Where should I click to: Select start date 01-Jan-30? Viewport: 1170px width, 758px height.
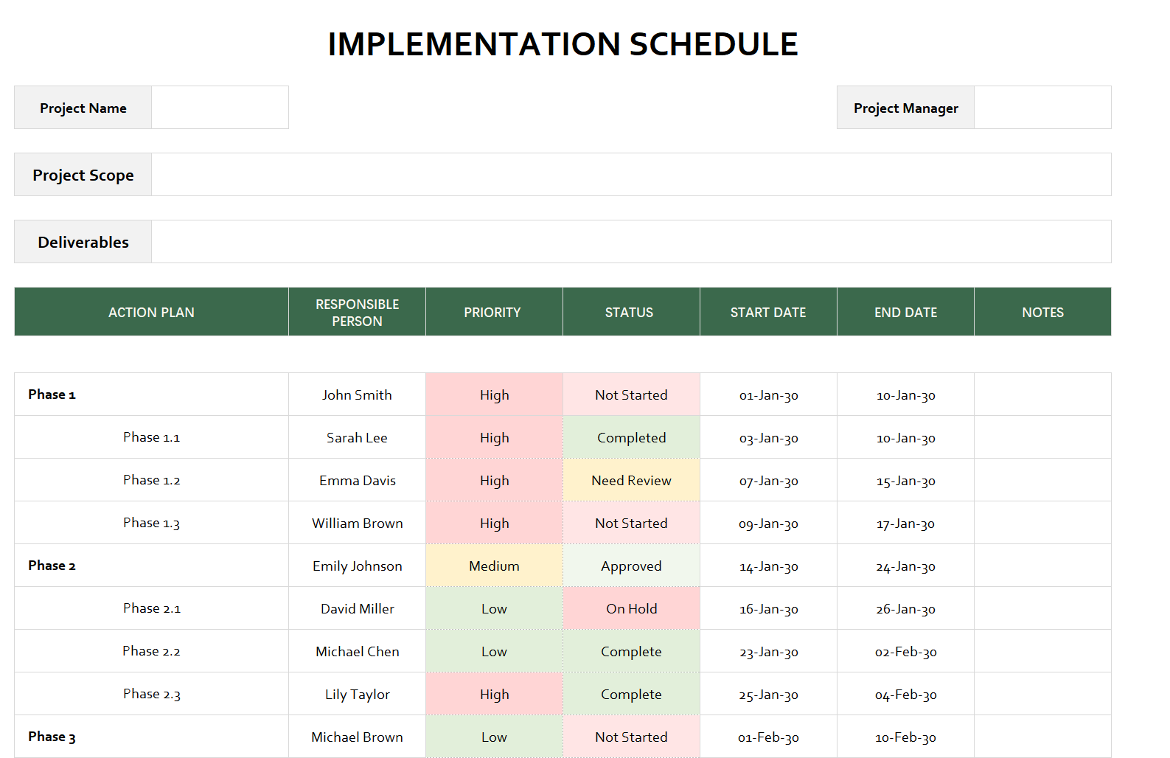pyautogui.click(x=768, y=394)
